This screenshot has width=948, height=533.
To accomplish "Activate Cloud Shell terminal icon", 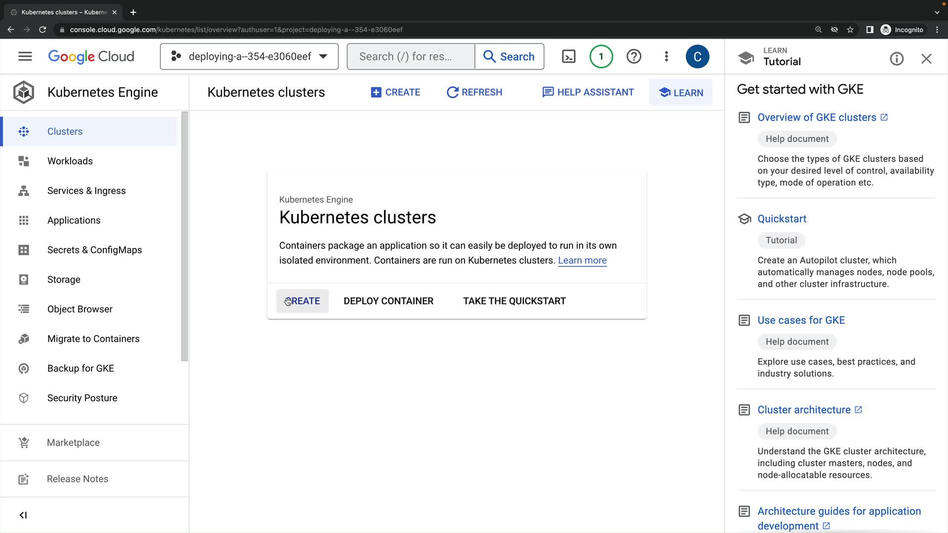I will coord(569,56).
